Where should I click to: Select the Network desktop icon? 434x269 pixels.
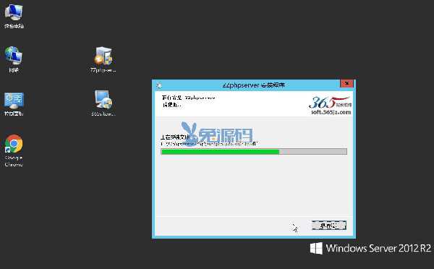coord(14,59)
